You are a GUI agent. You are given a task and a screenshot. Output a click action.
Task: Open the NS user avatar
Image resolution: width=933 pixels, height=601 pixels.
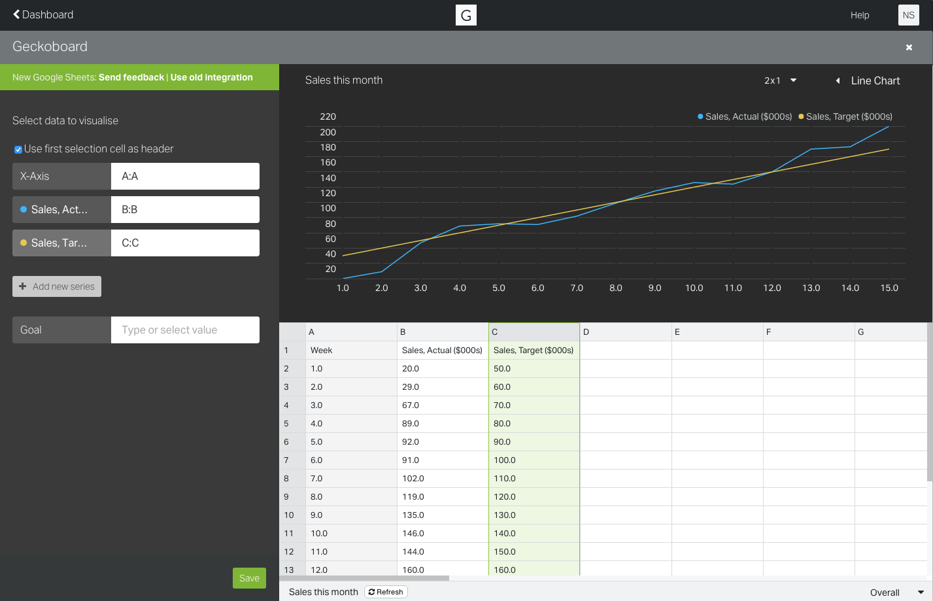pyautogui.click(x=909, y=15)
